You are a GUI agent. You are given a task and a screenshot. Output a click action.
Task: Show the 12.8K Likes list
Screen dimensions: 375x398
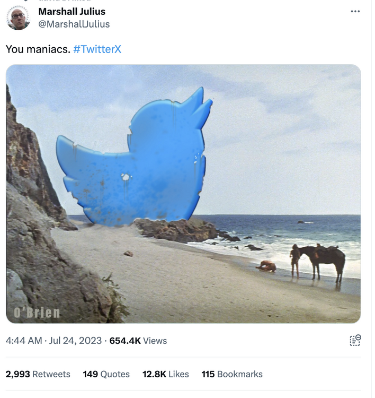pos(165,374)
